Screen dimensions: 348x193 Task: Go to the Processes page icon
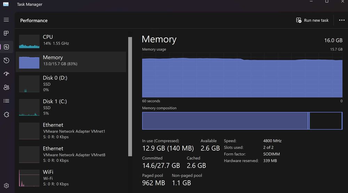(x=6, y=33)
